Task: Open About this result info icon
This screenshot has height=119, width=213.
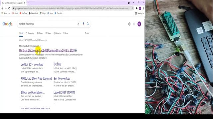Action: point(76,51)
